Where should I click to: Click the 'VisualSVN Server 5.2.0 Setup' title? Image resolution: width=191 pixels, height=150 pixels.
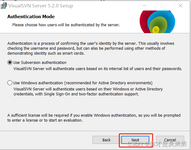(x=41, y=6)
